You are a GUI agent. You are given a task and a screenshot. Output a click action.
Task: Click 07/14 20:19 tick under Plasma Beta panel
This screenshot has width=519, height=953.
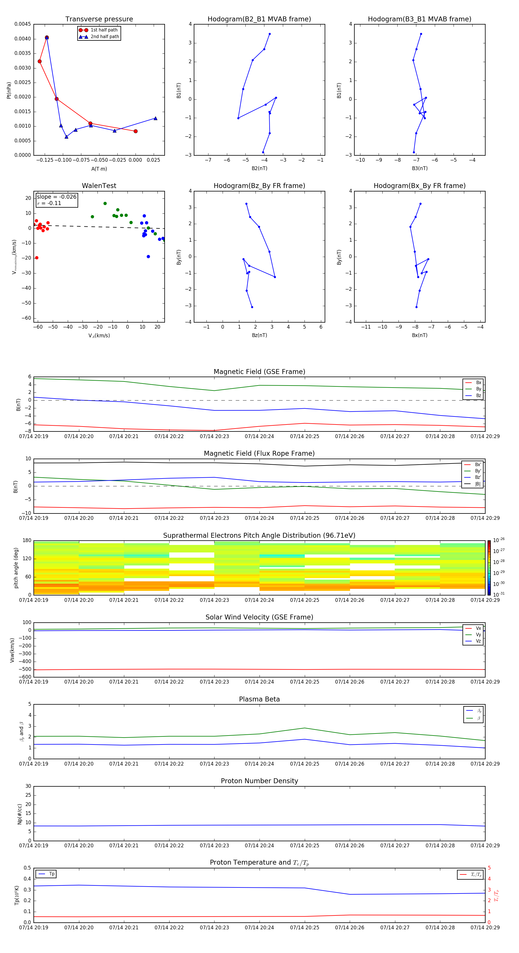pyautogui.click(x=34, y=764)
